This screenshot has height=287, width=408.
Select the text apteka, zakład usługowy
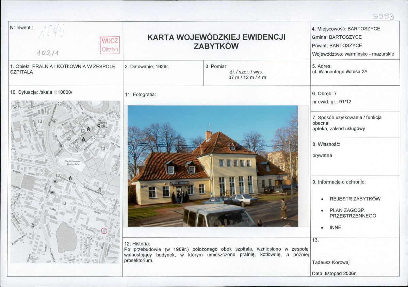339,129
